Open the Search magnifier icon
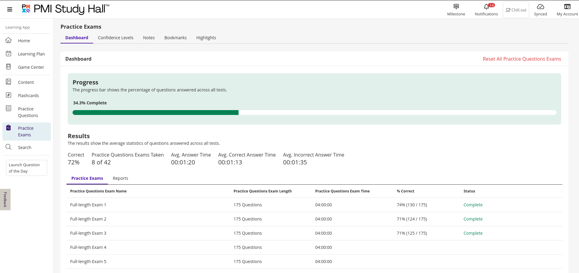The height and width of the screenshot is (273, 579). (8, 147)
